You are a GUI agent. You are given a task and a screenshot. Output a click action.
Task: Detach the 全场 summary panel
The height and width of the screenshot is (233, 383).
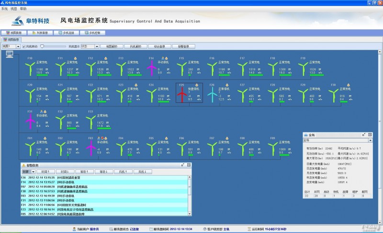pyautogui.click(x=363, y=134)
